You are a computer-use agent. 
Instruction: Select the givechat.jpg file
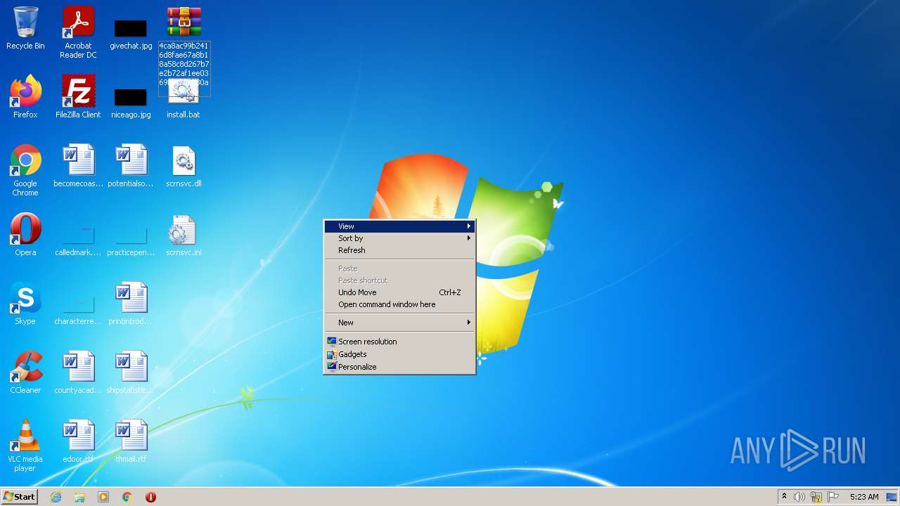pos(131,33)
